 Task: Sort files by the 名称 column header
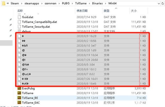[20, 11]
